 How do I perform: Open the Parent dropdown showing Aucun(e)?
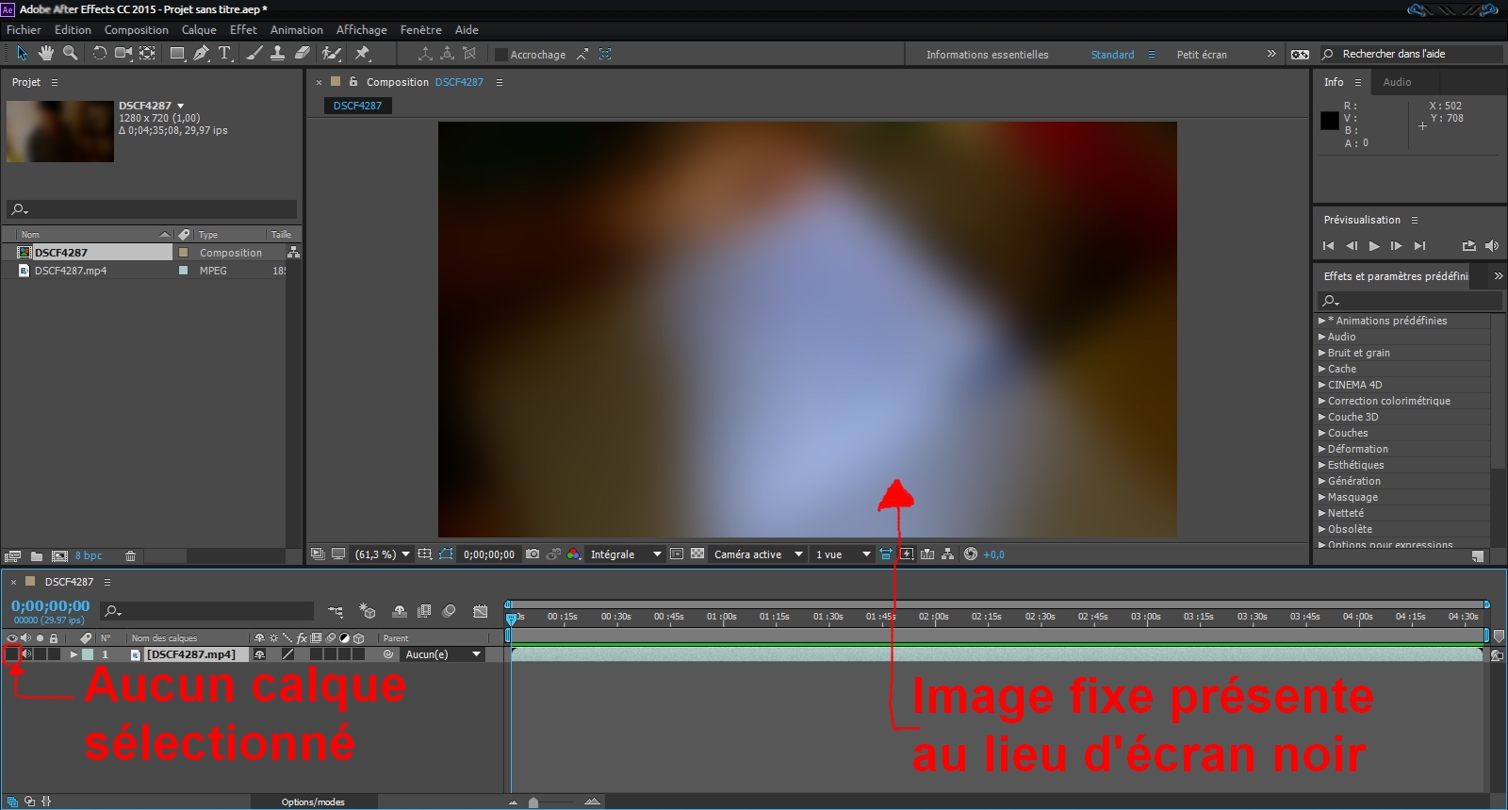click(x=443, y=654)
